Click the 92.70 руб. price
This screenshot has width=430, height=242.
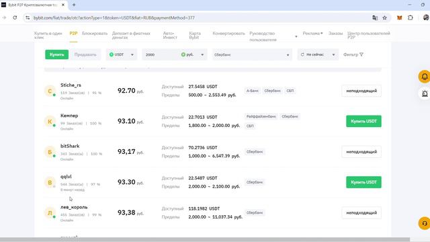130,91
